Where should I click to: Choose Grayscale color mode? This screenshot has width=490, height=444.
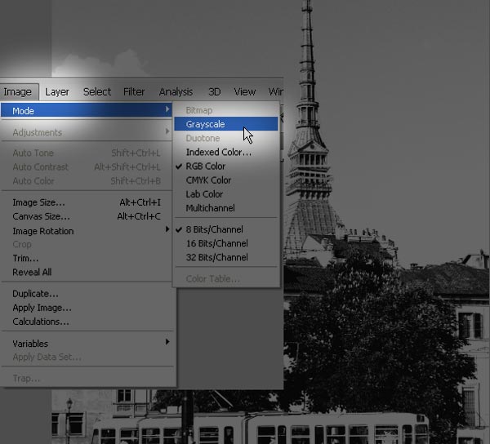[226, 124]
